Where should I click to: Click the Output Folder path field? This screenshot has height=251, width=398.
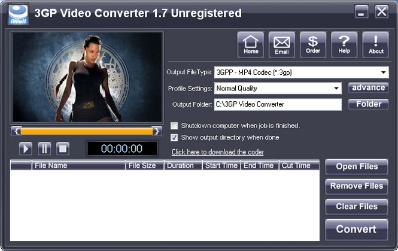(x=278, y=104)
